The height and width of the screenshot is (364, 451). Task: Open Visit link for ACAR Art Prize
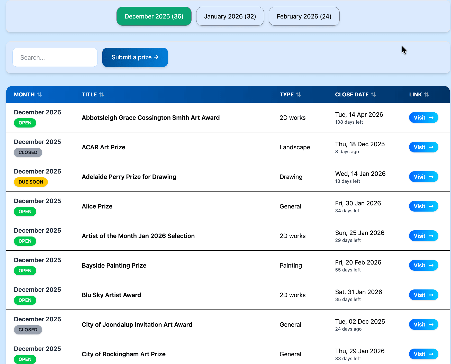(x=423, y=147)
